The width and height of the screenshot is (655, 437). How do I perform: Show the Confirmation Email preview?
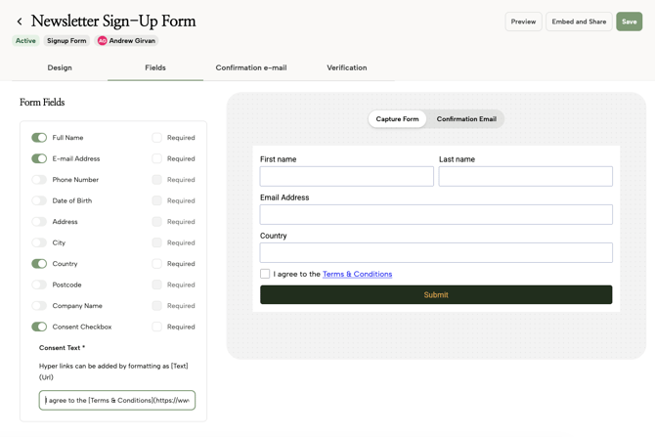coord(466,119)
